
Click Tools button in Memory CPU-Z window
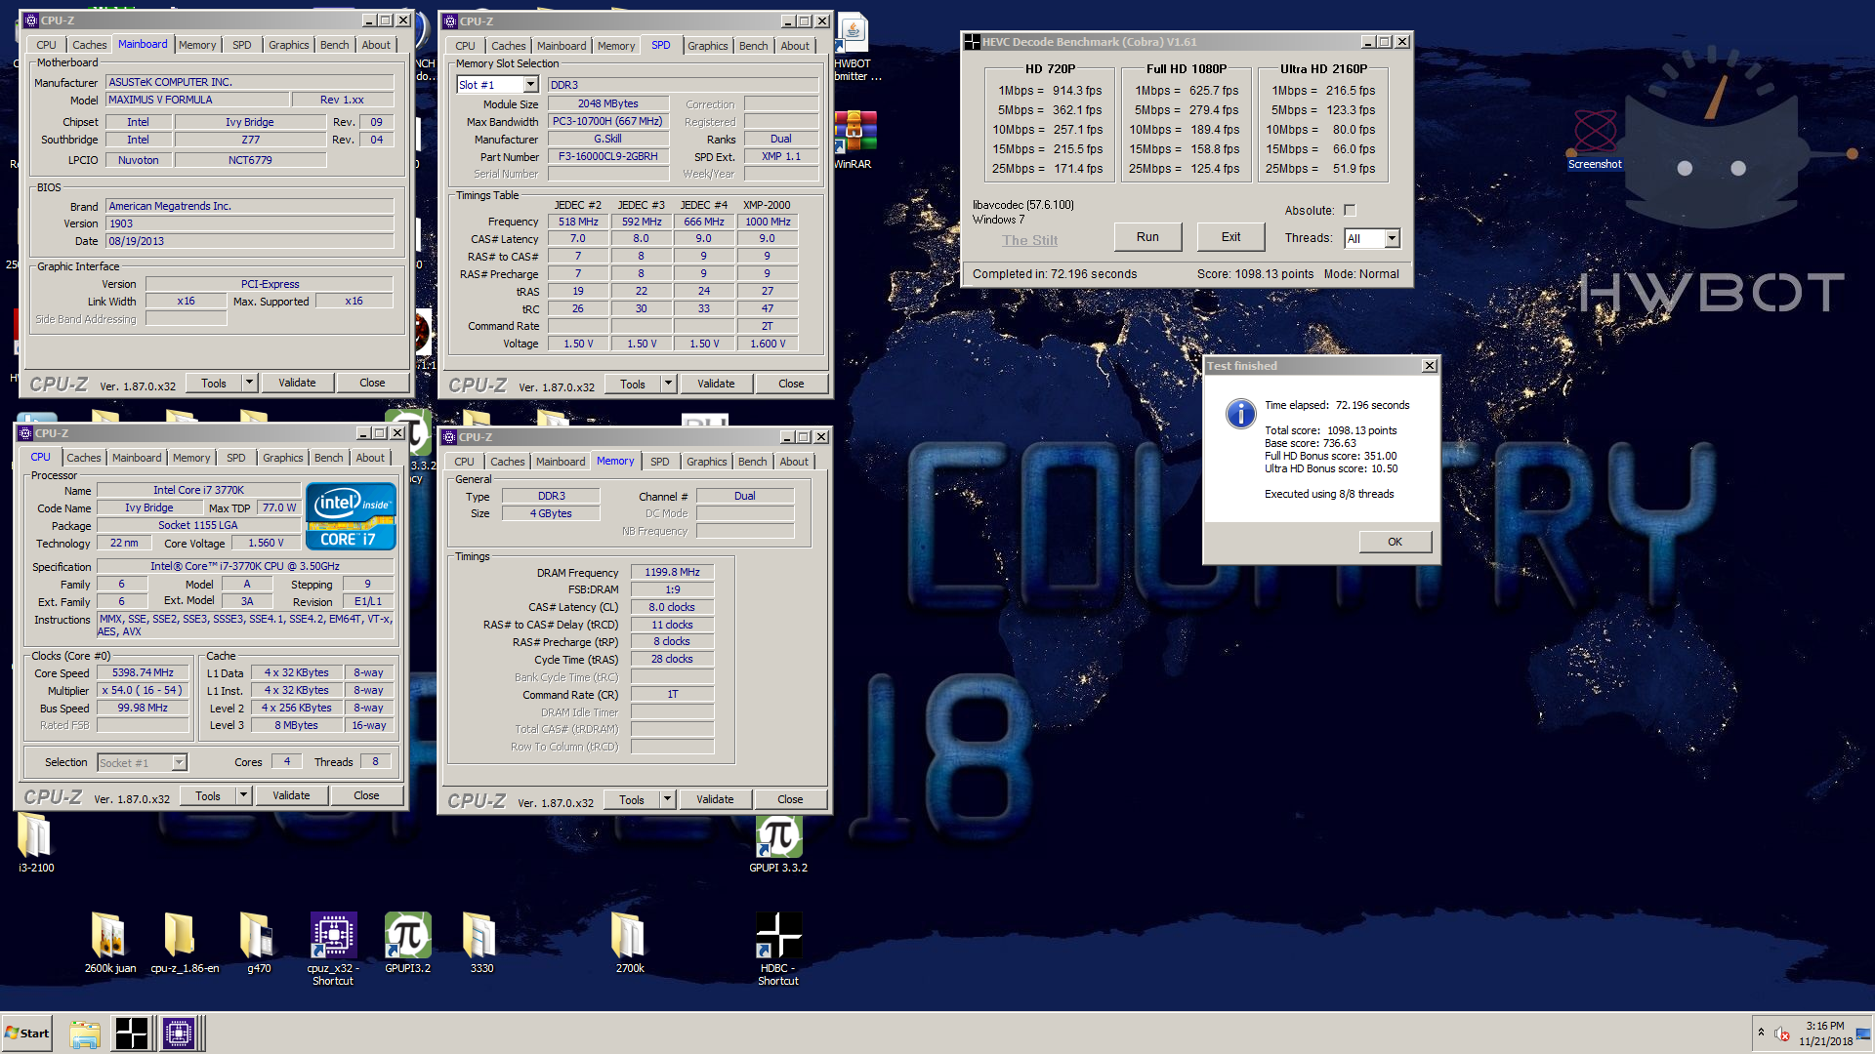pyautogui.click(x=632, y=799)
